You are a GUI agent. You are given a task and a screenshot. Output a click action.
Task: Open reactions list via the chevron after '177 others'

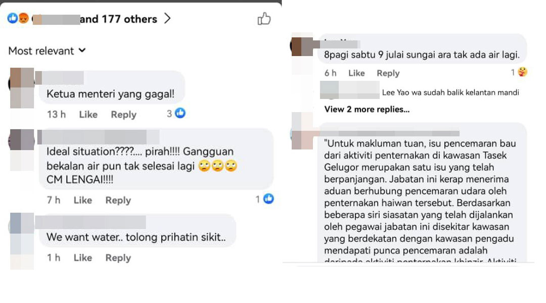pyautogui.click(x=167, y=19)
